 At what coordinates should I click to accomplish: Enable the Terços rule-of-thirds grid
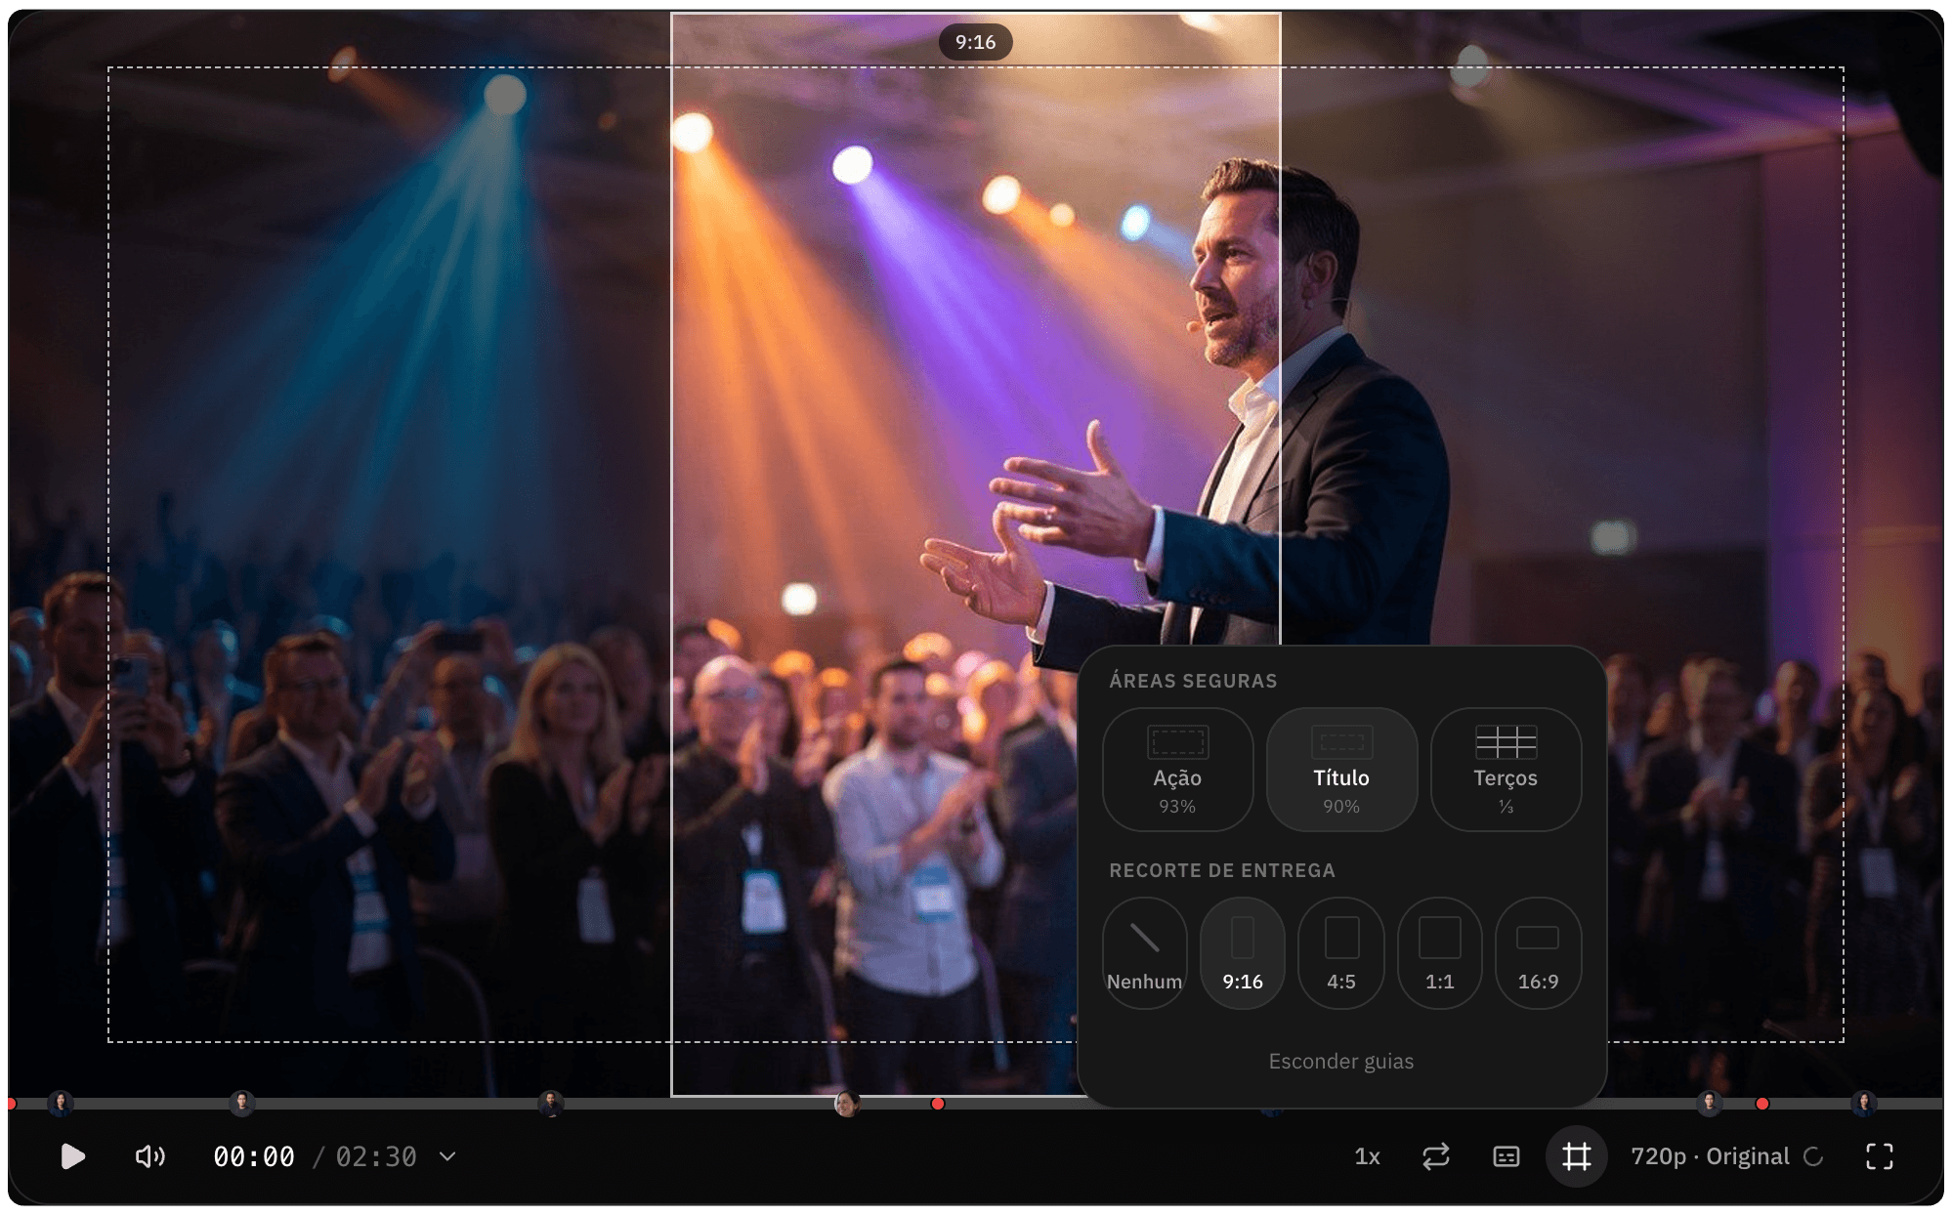(x=1506, y=770)
